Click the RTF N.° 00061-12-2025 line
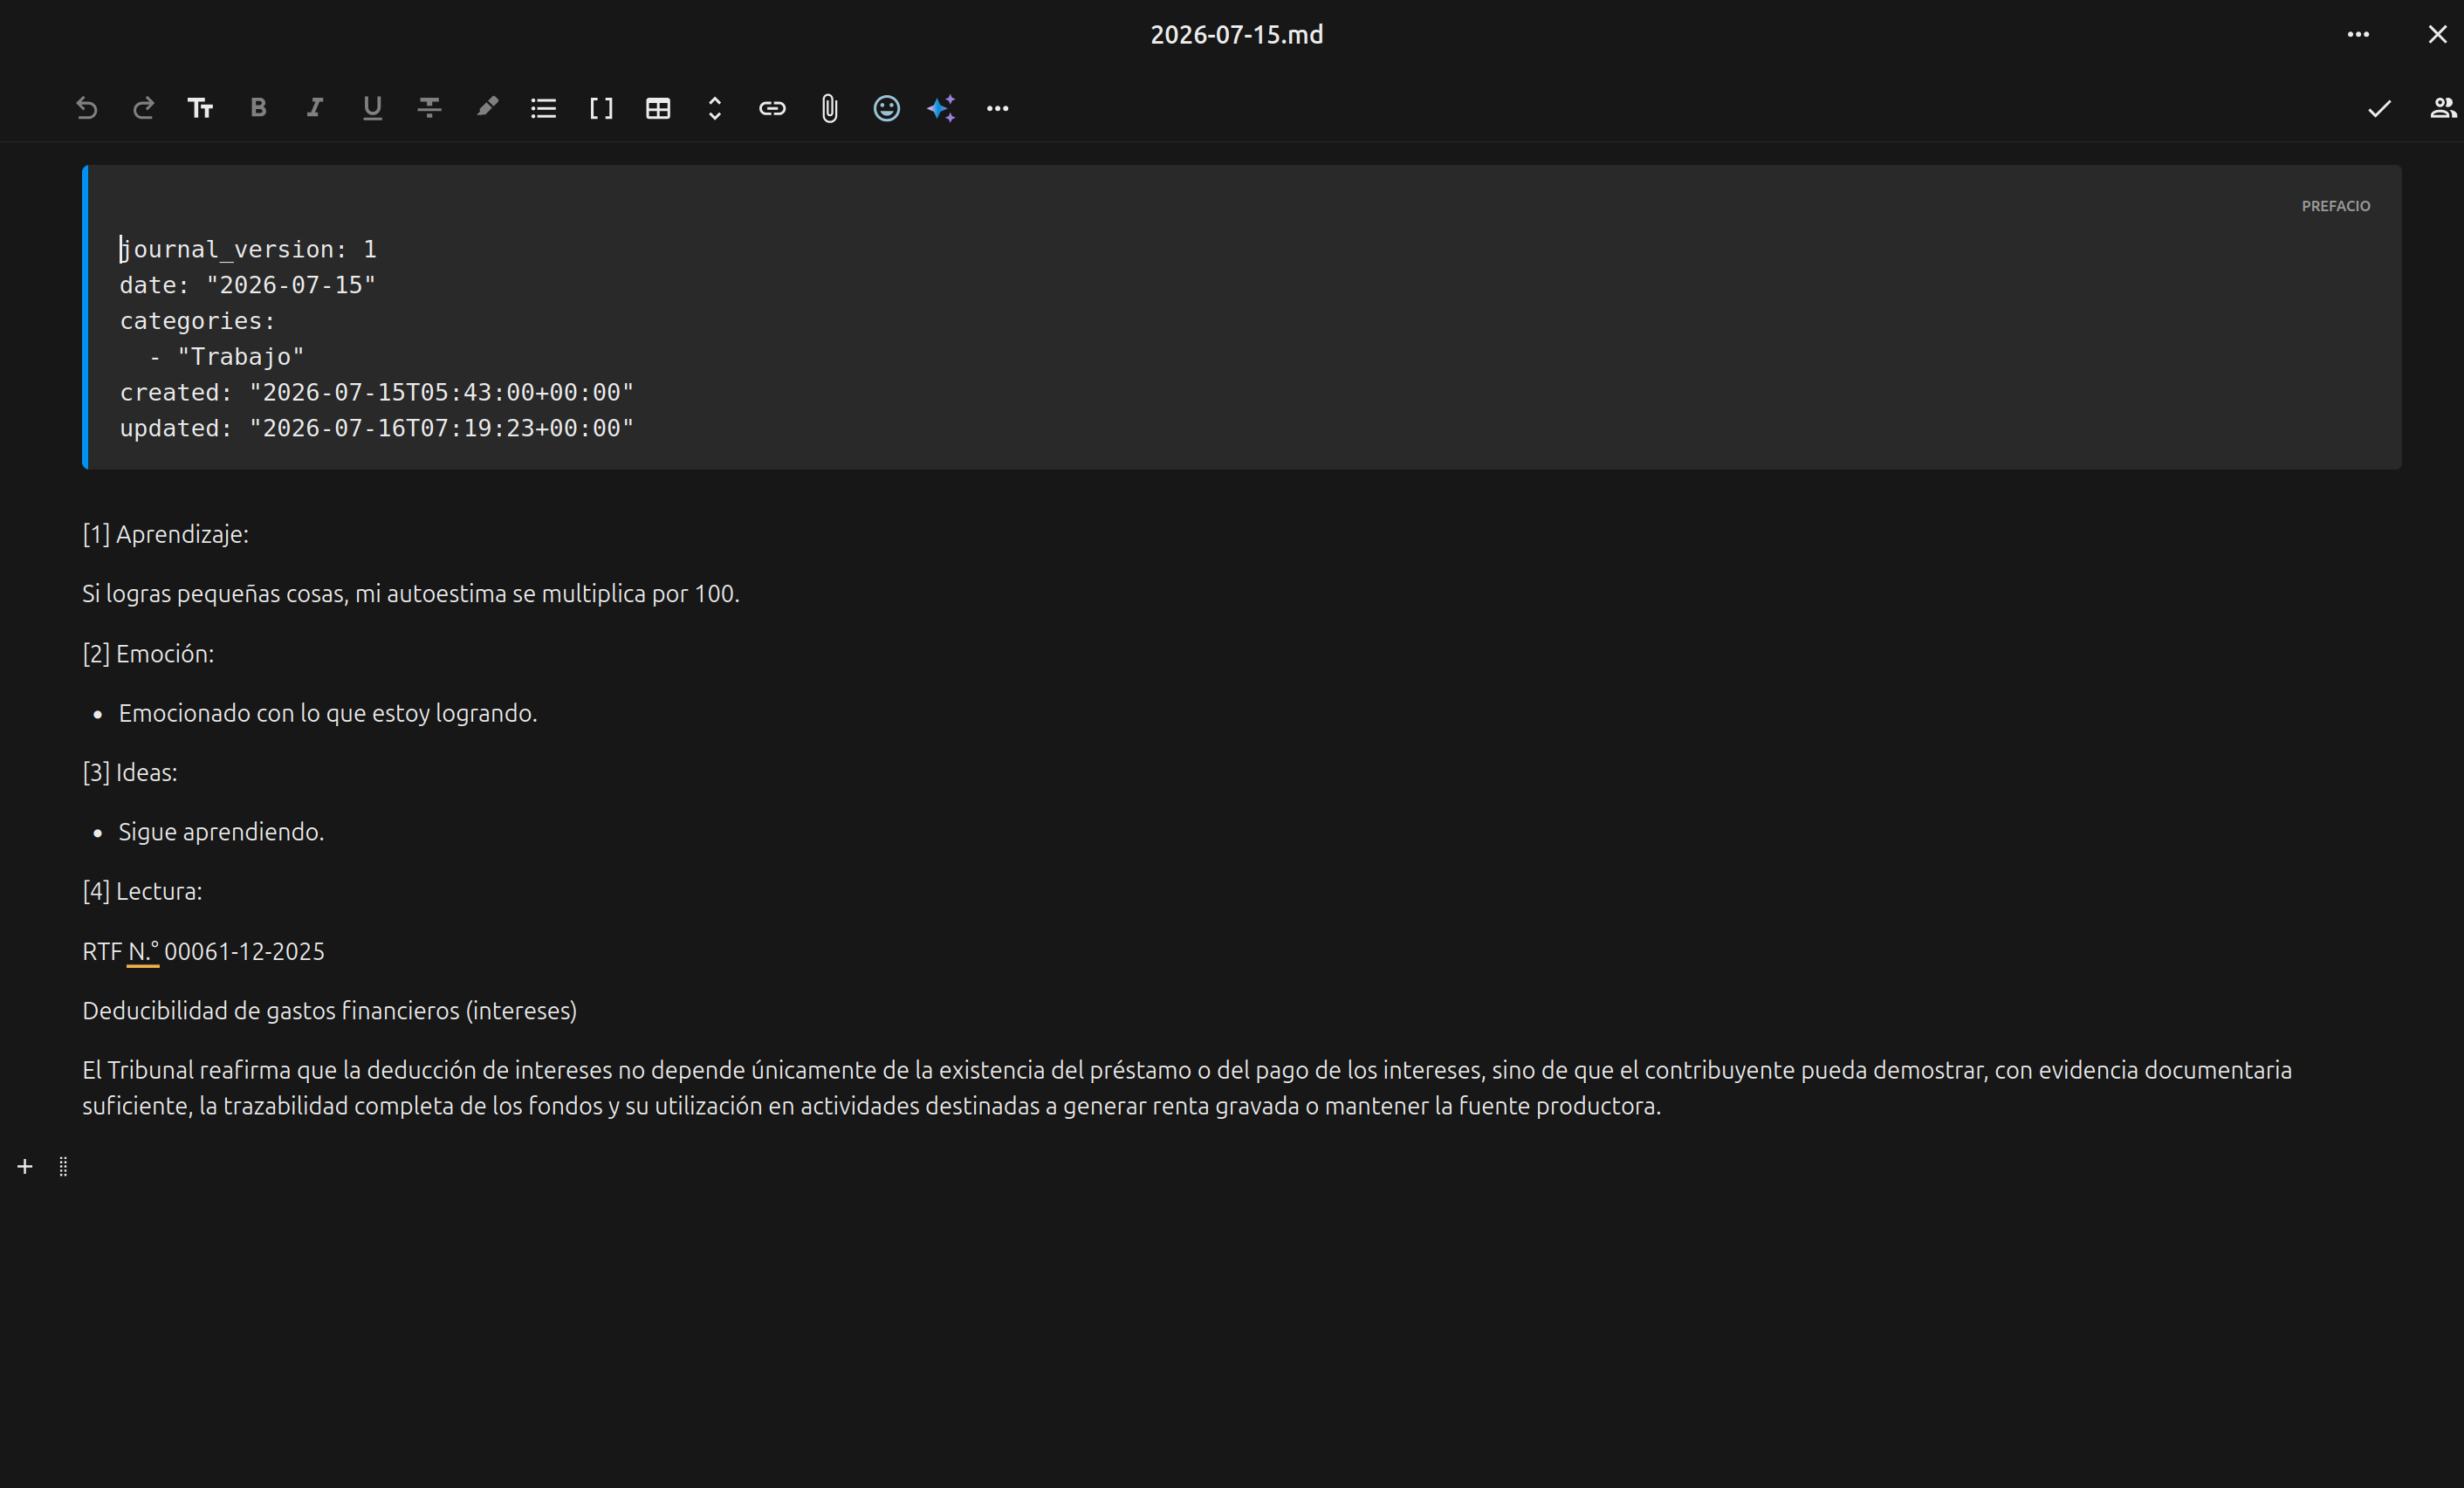 point(203,951)
